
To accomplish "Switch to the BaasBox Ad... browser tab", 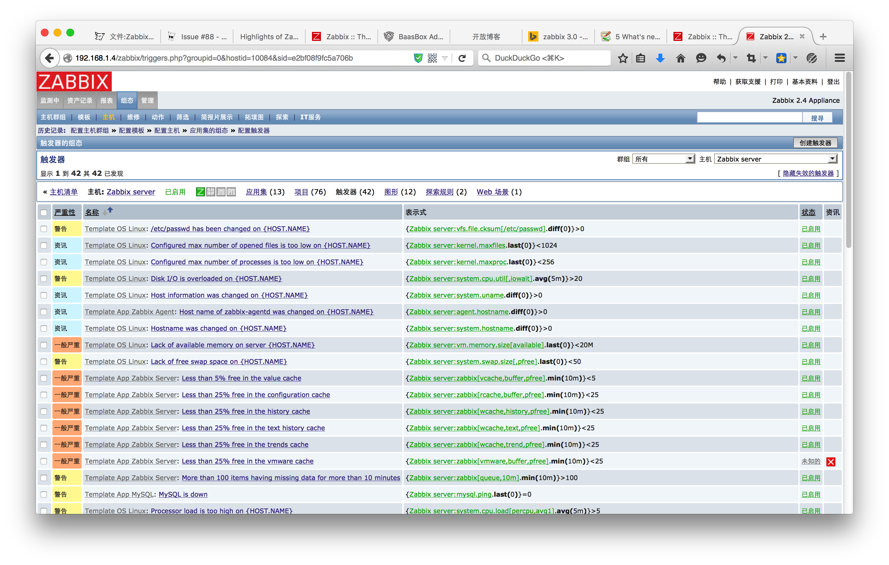I will coord(414,36).
